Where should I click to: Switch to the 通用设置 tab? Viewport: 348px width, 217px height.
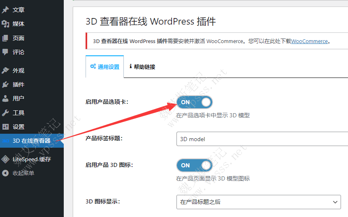coord(104,67)
